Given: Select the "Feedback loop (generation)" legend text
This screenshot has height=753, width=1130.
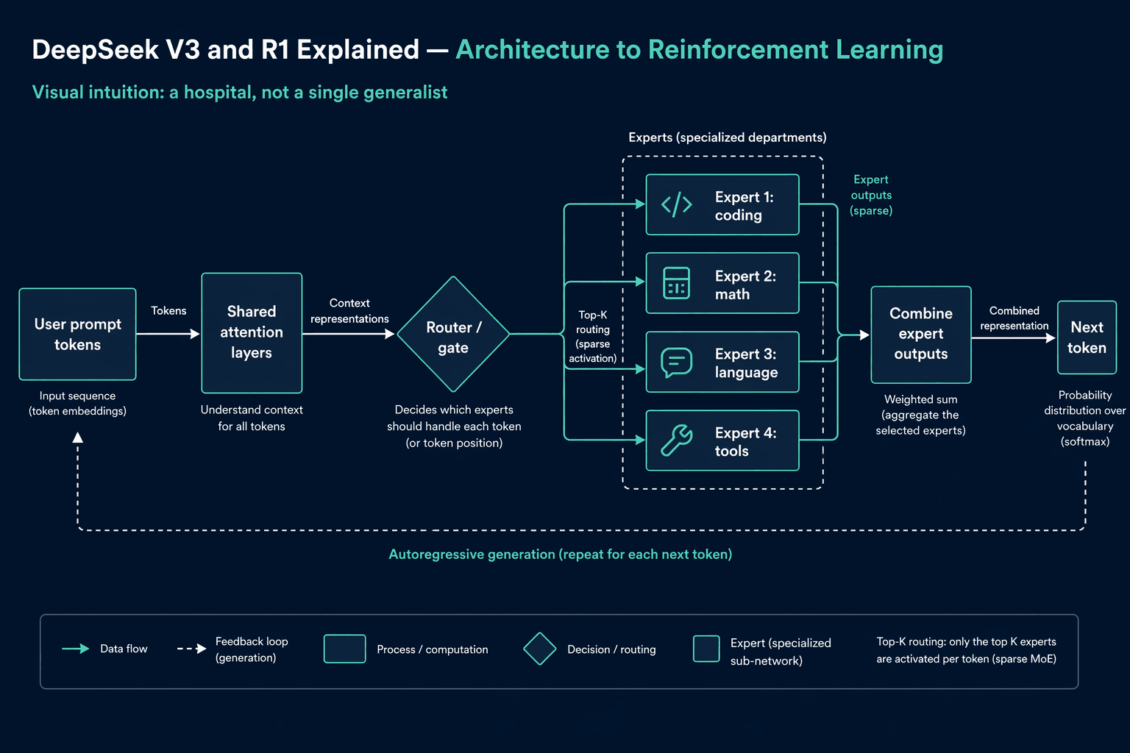Looking at the screenshot, I should (252, 649).
